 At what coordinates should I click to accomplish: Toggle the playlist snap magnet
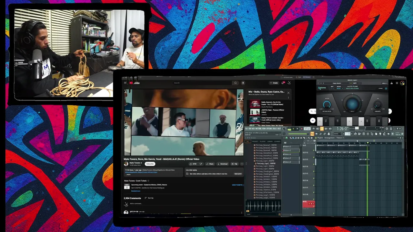[x=287, y=138]
